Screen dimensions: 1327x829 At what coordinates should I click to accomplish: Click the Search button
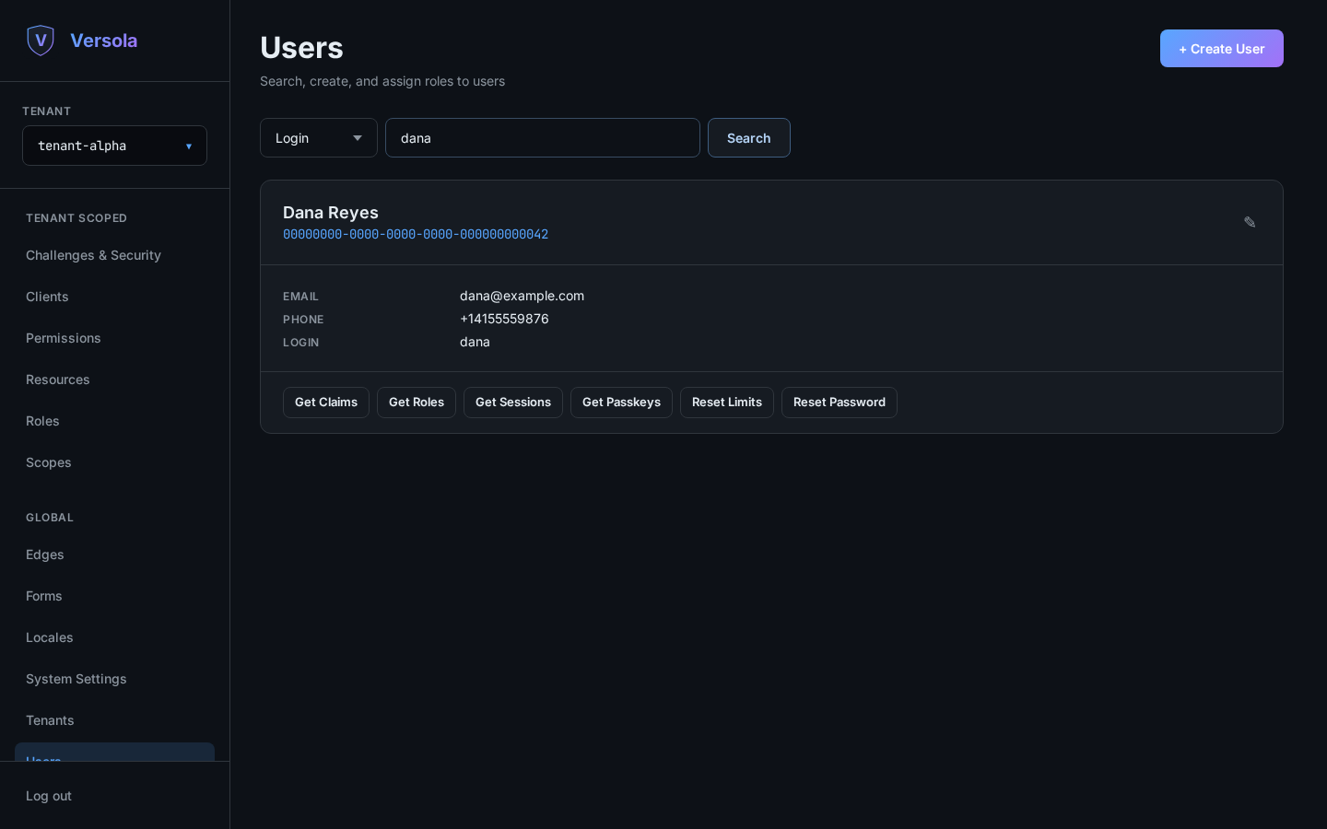click(749, 138)
